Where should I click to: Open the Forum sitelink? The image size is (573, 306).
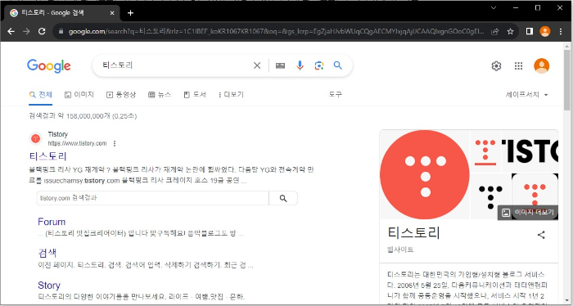coord(52,222)
